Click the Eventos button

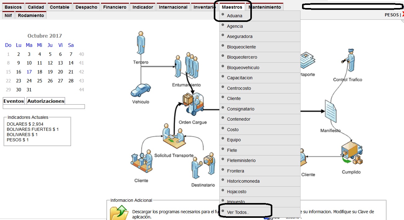pyautogui.click(x=14, y=101)
